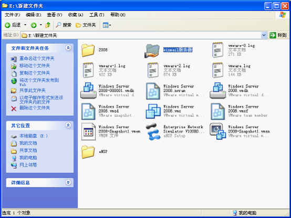Collapse the Other Places panel
This screenshot has width=291, height=218.
[x=68, y=125]
